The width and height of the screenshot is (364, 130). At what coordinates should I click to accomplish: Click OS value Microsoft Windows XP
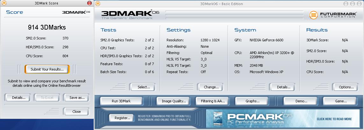pos(267,72)
